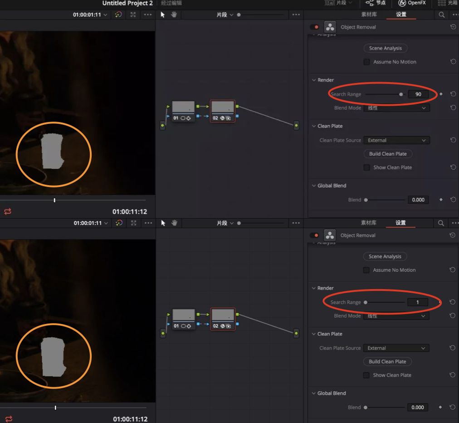Click Build Clean Plate in the upper panel
459x423 pixels.
[x=388, y=154]
